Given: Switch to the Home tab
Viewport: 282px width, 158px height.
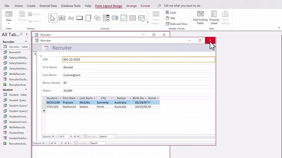Looking at the screenshot, I should 19,6.
